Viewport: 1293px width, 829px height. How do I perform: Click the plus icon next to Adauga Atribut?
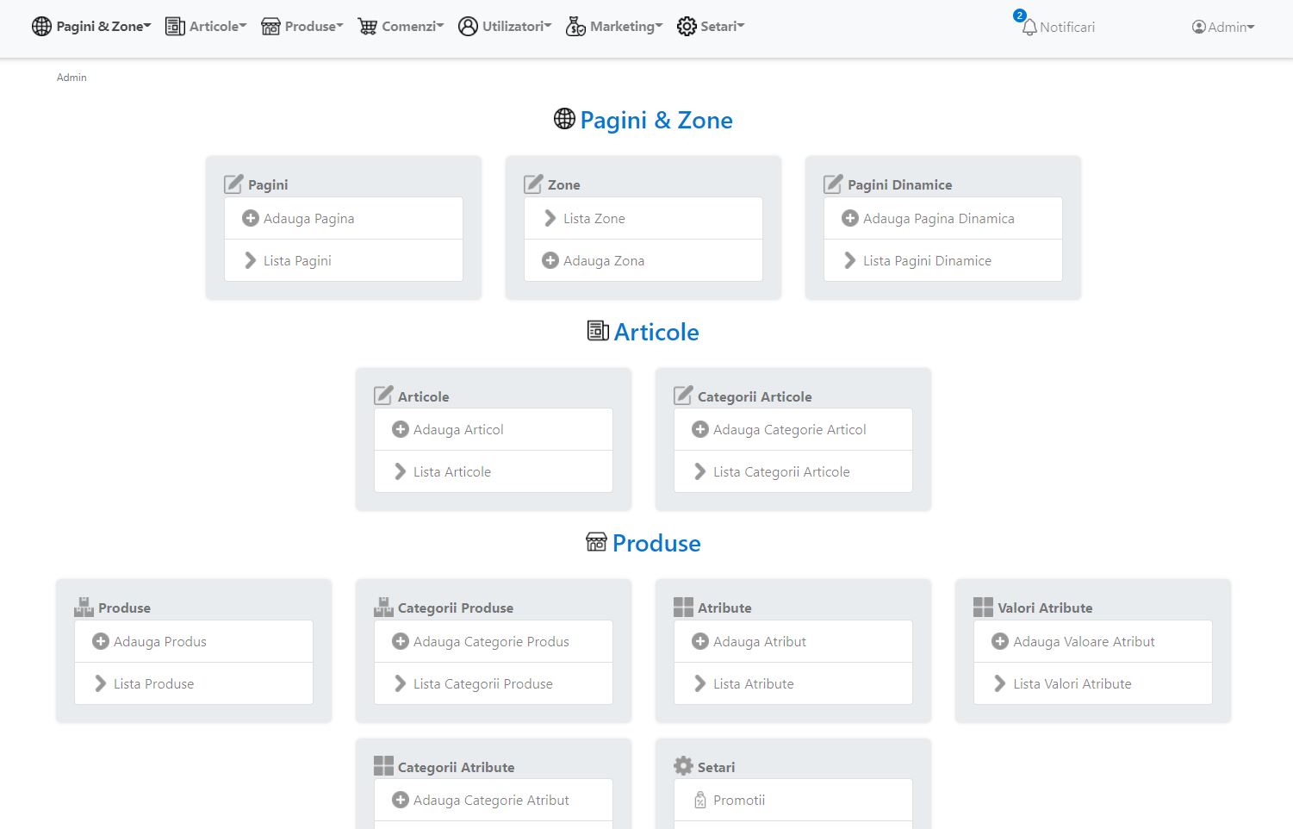(x=700, y=641)
